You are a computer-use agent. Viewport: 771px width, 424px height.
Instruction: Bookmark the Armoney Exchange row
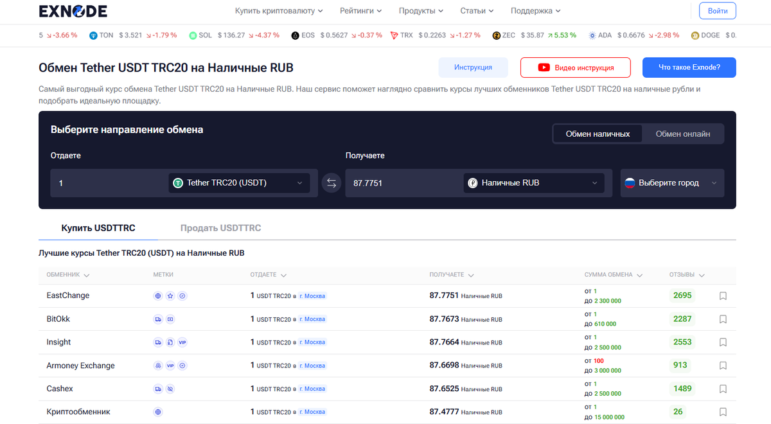point(723,366)
